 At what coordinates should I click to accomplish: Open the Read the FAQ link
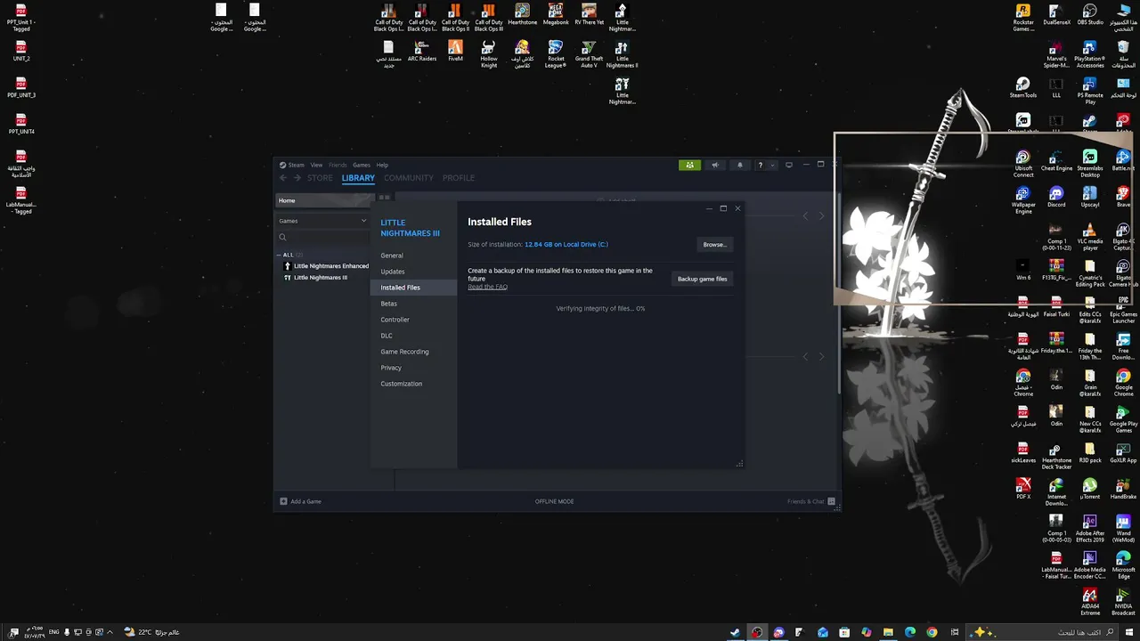[487, 287]
